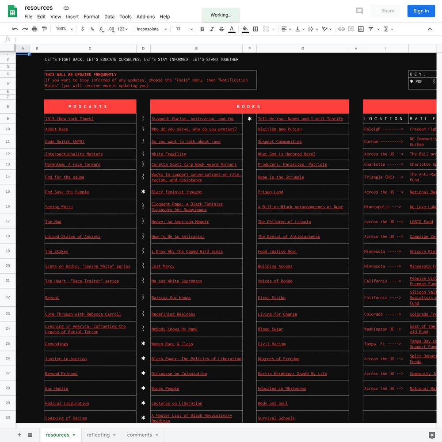Click the Insert comment icon

point(351,29)
